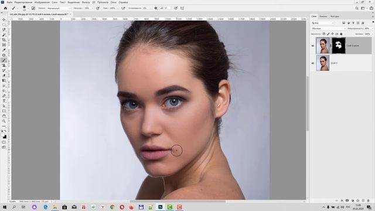Open the layer filter type dropdown

pyautogui.click(x=323, y=23)
